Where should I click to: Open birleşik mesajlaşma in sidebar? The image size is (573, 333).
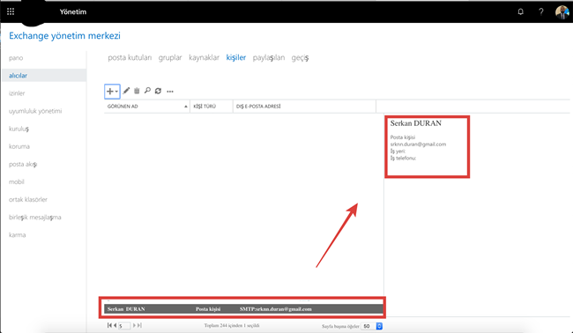(x=35, y=218)
